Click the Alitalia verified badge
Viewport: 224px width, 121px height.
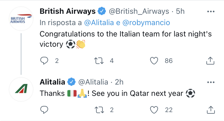pyautogui.click(x=71, y=82)
